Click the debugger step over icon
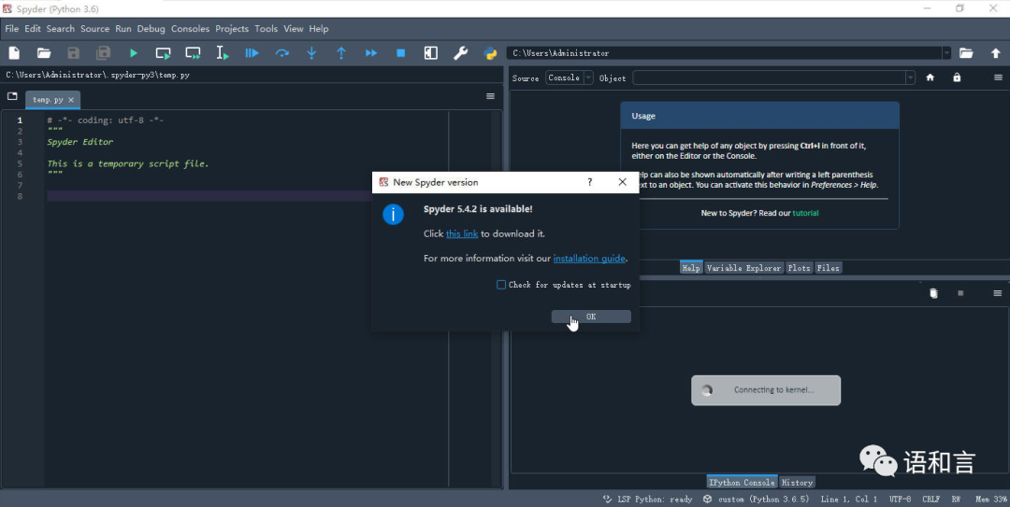This screenshot has height=507, width=1010. [x=282, y=53]
